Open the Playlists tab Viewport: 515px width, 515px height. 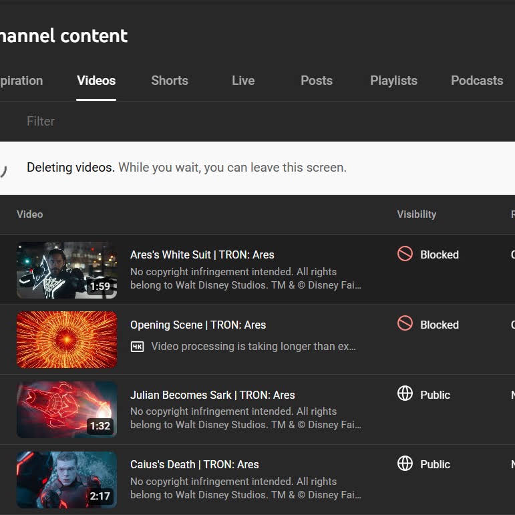click(x=393, y=81)
